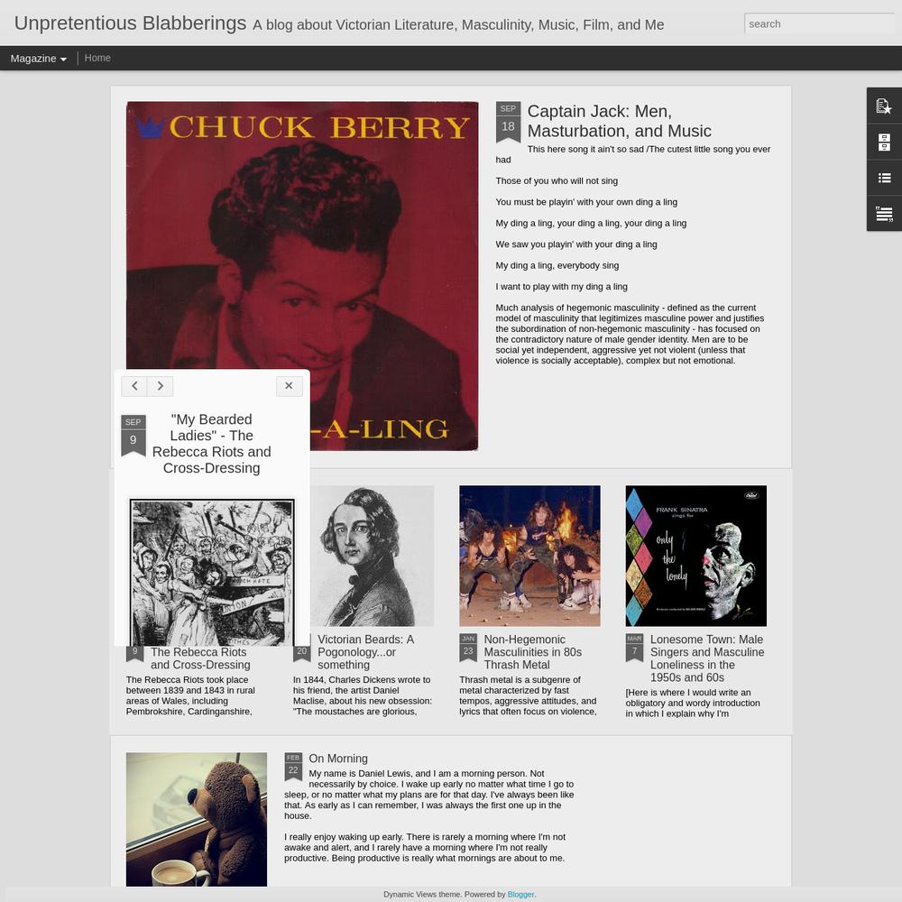Select the MAR 7 date ribbon
Viewport: 902px width, 902px height.
pyautogui.click(x=634, y=647)
